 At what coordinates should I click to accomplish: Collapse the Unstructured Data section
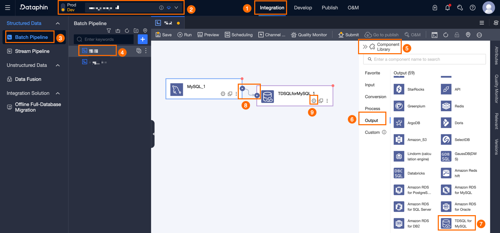click(x=58, y=65)
